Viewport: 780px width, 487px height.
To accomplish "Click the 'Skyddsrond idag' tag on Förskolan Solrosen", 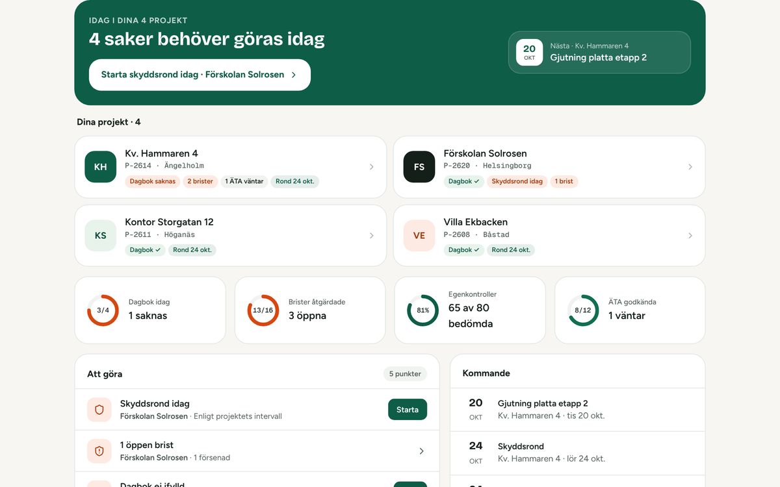I will coord(517,181).
